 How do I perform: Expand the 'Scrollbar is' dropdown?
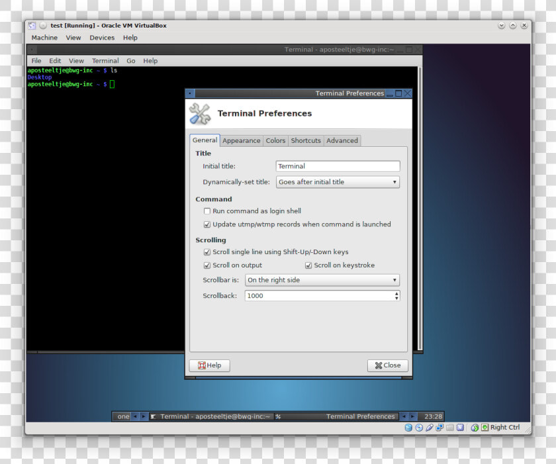click(x=322, y=280)
